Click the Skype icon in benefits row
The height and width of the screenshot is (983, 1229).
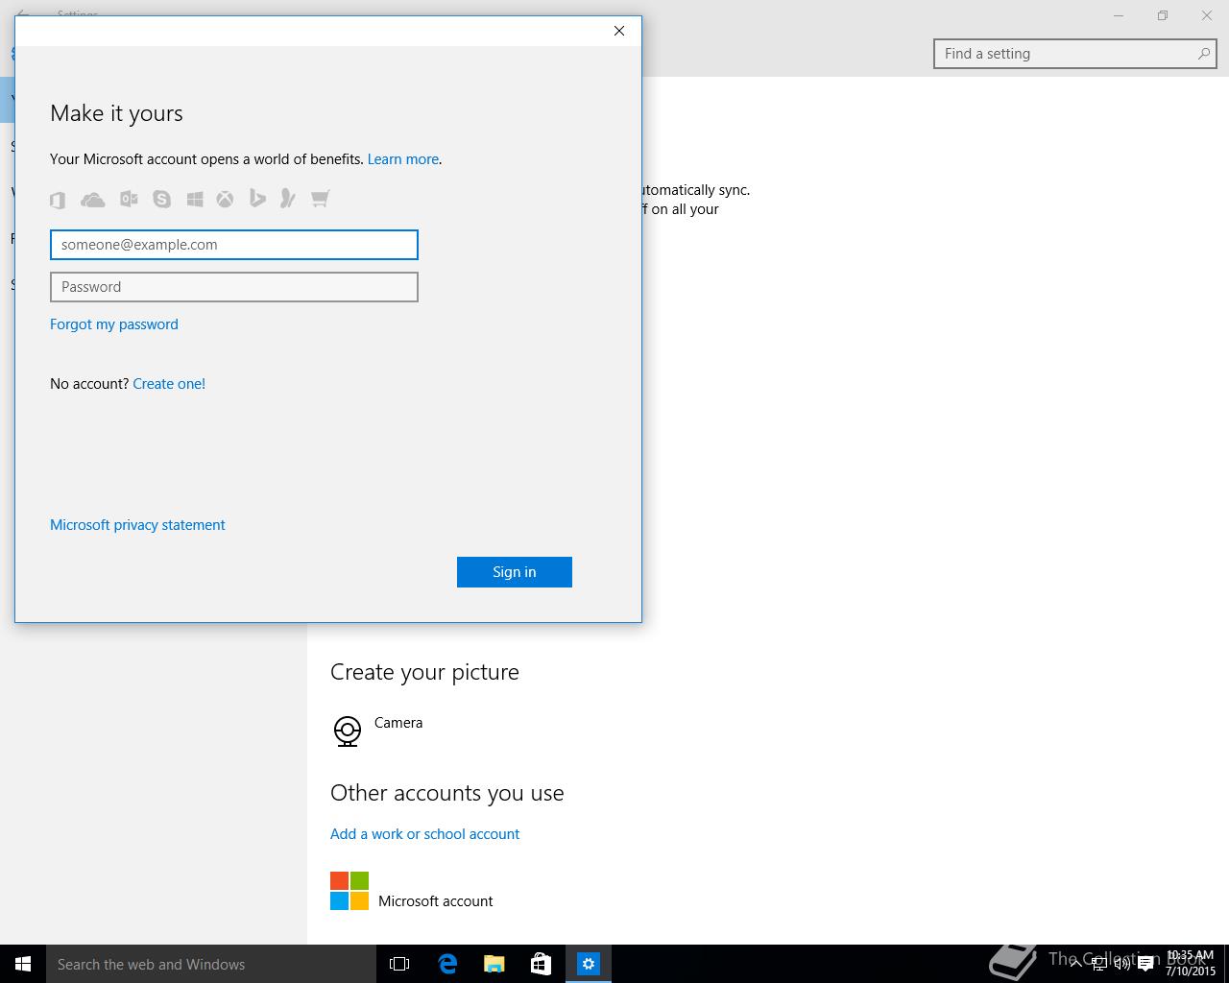pyautogui.click(x=161, y=199)
